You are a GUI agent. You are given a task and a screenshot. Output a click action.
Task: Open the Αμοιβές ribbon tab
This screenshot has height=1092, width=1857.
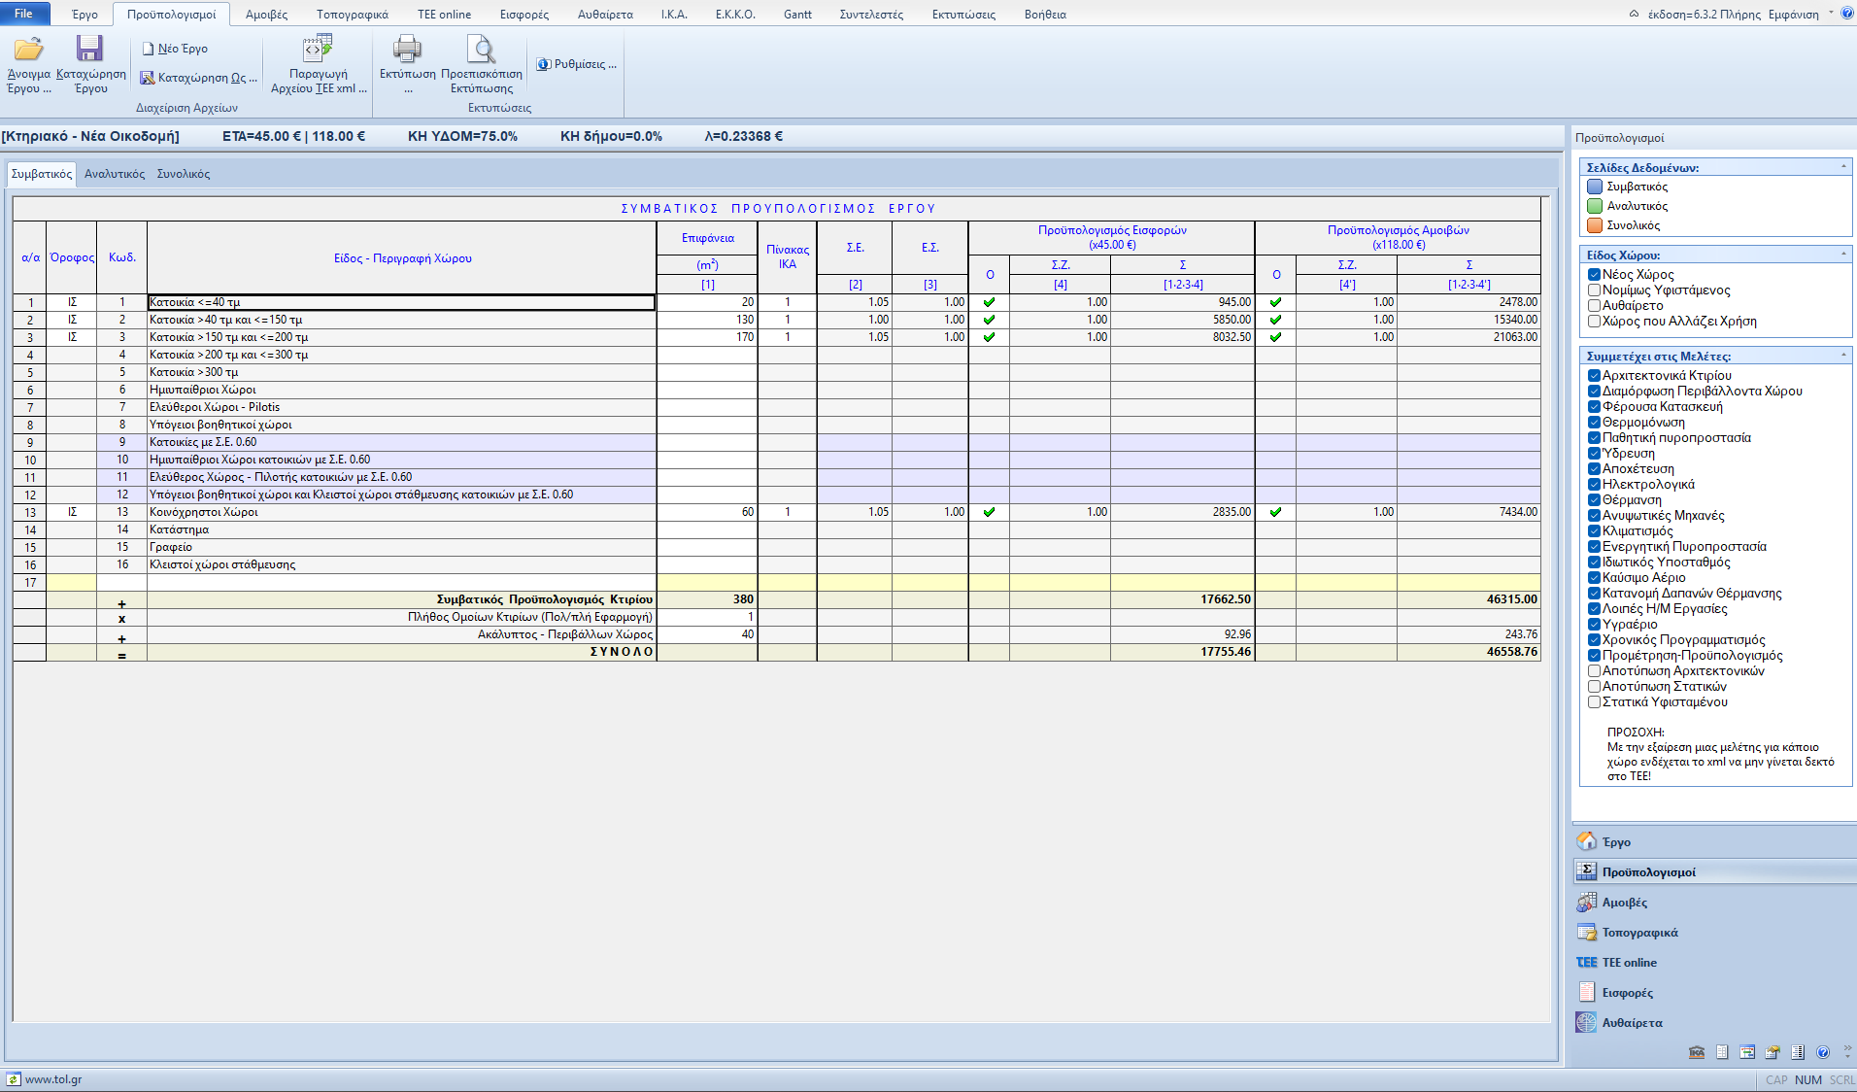click(266, 15)
